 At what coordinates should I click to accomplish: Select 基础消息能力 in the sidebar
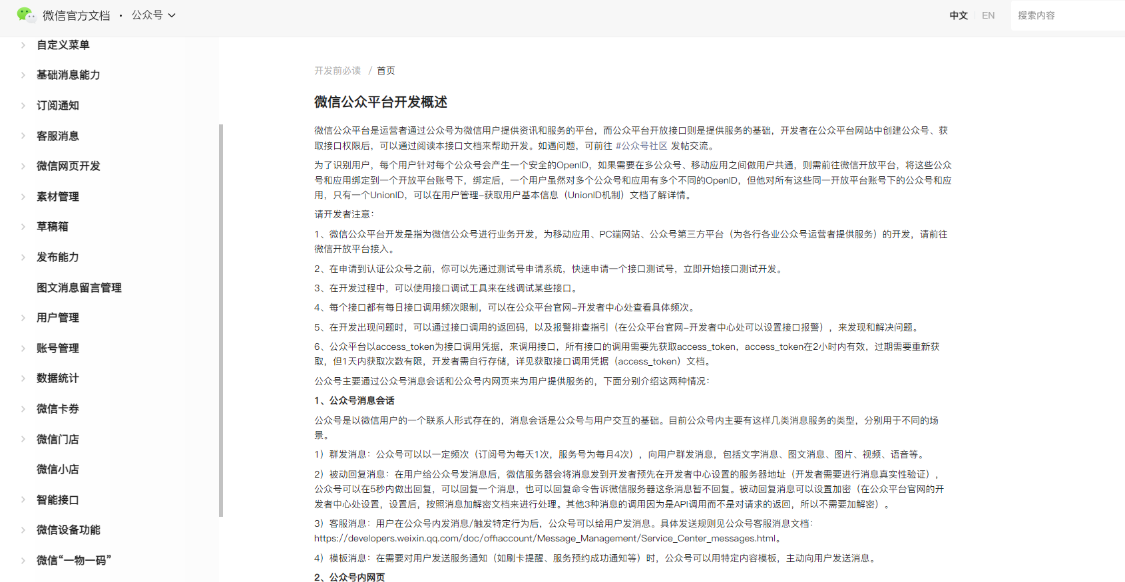tap(68, 75)
